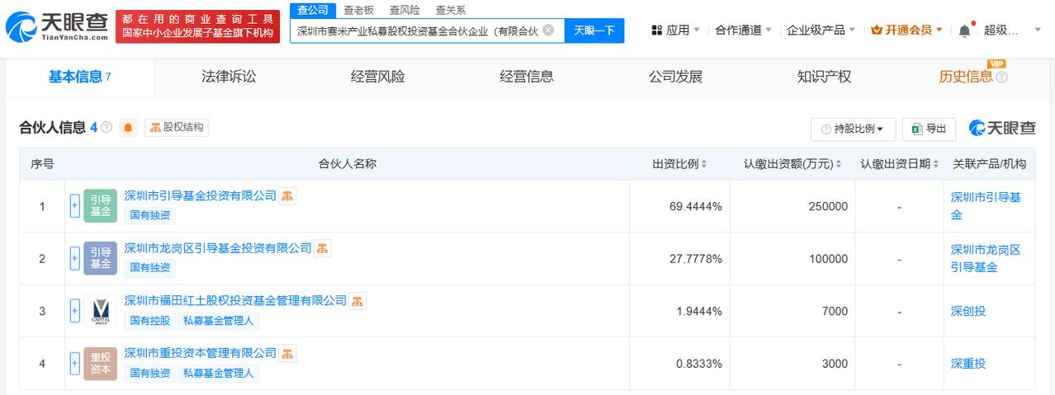The height and width of the screenshot is (395, 1055).
Task: Select the 查老板 search tab
Action: [358, 10]
